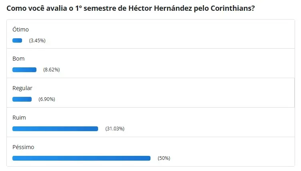Click the Péssimo result bar
301x171 pixels.
point(81,158)
